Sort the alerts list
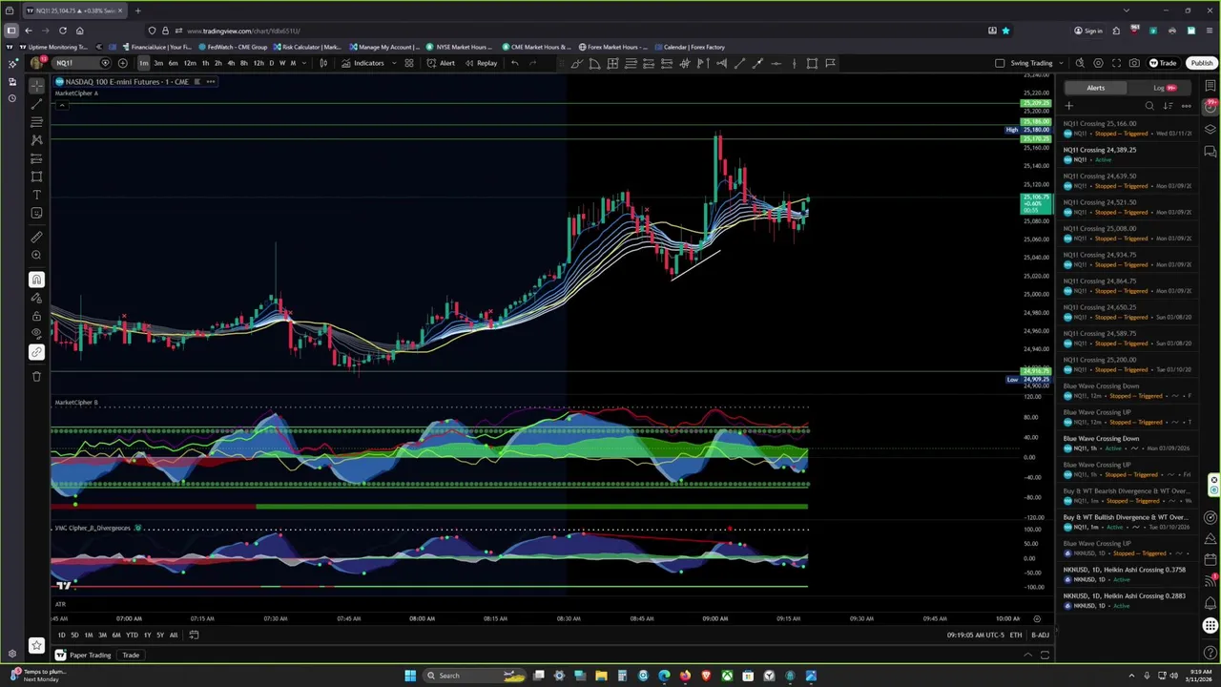Viewport: 1221px width, 687px height. pyautogui.click(x=1168, y=106)
